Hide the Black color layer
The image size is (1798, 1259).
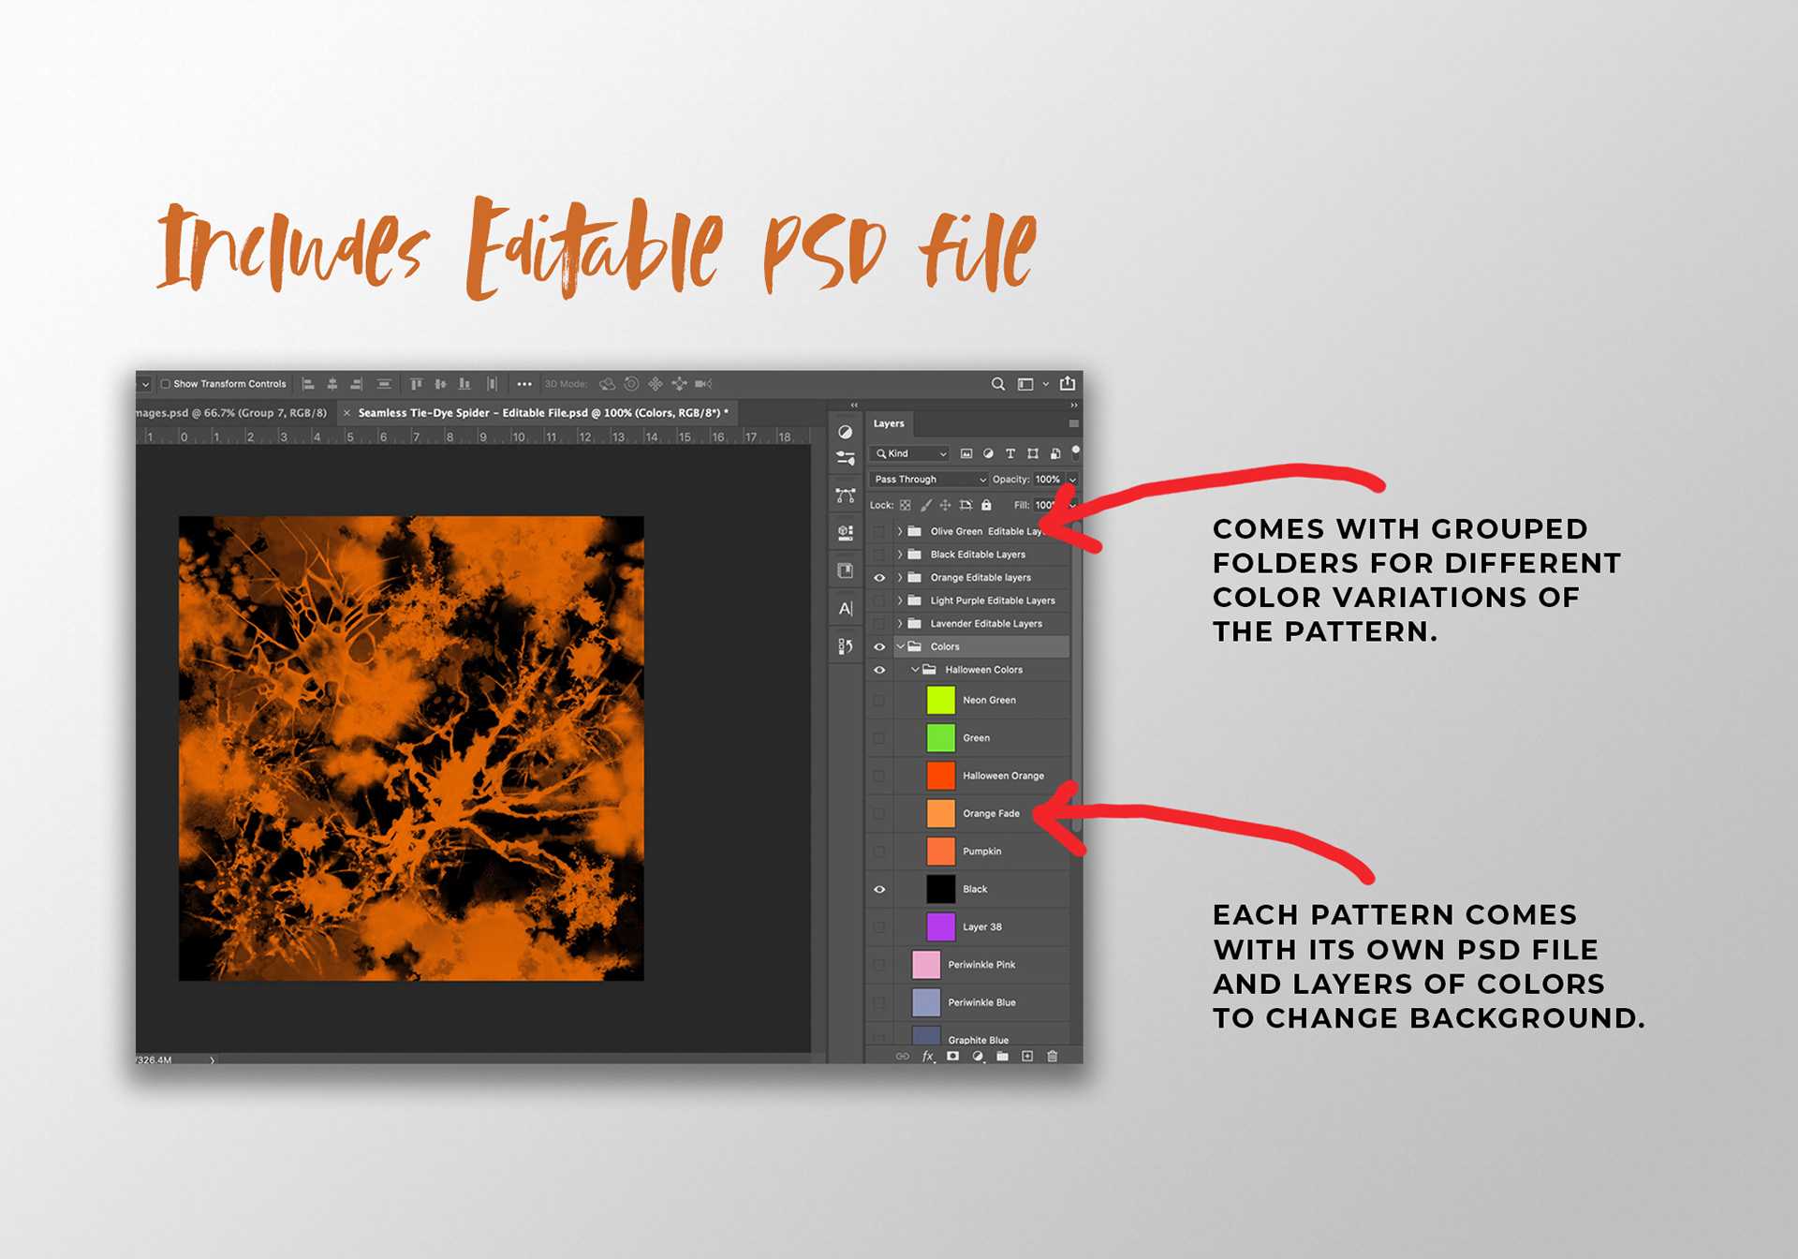tap(879, 889)
